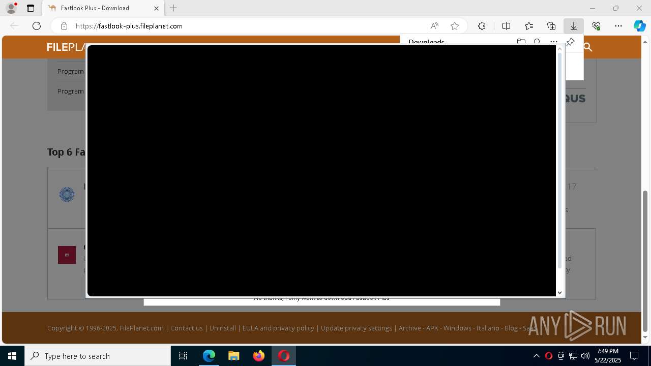Screen dimensions: 651x366
Task: Add this page to favorites
Action: 455,26
